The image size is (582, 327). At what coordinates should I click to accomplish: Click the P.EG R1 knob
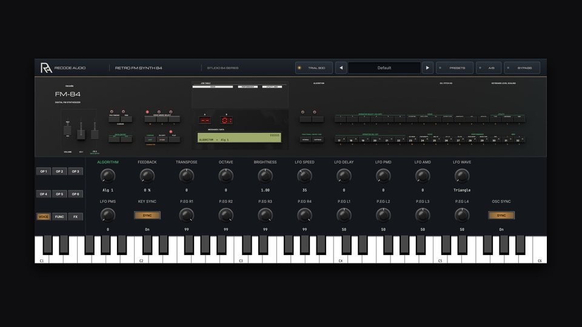point(186,215)
